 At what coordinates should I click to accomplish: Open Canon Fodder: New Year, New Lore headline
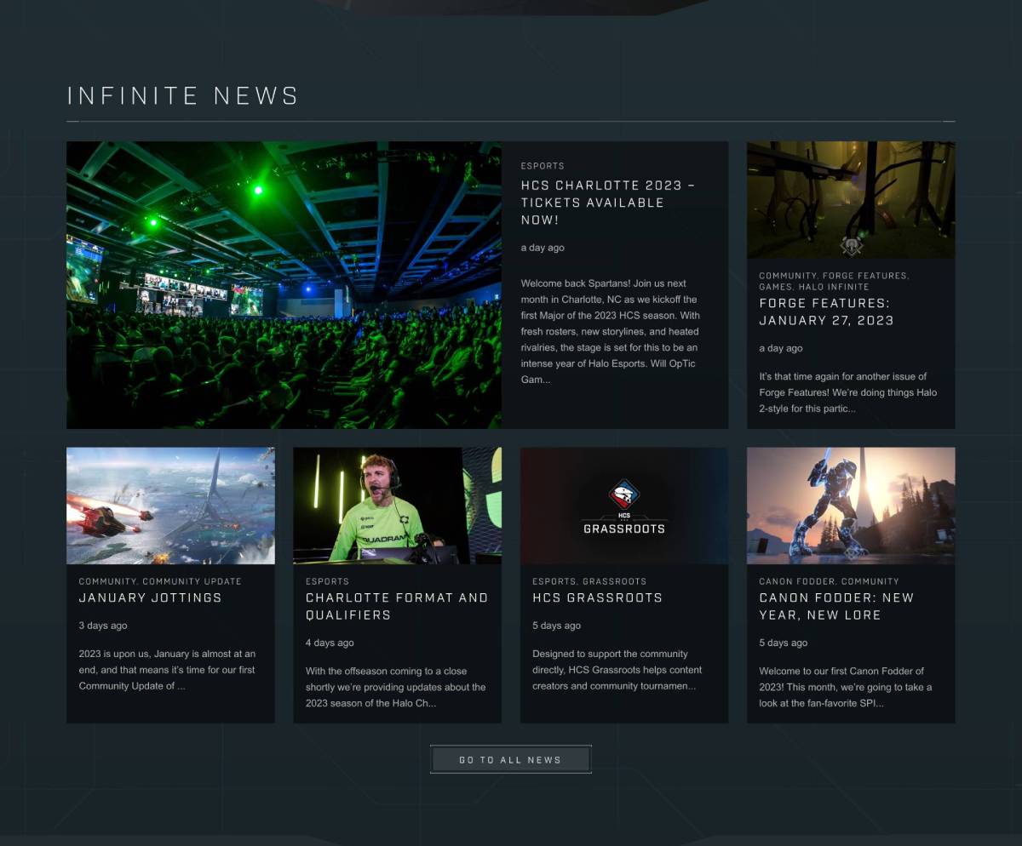836,606
